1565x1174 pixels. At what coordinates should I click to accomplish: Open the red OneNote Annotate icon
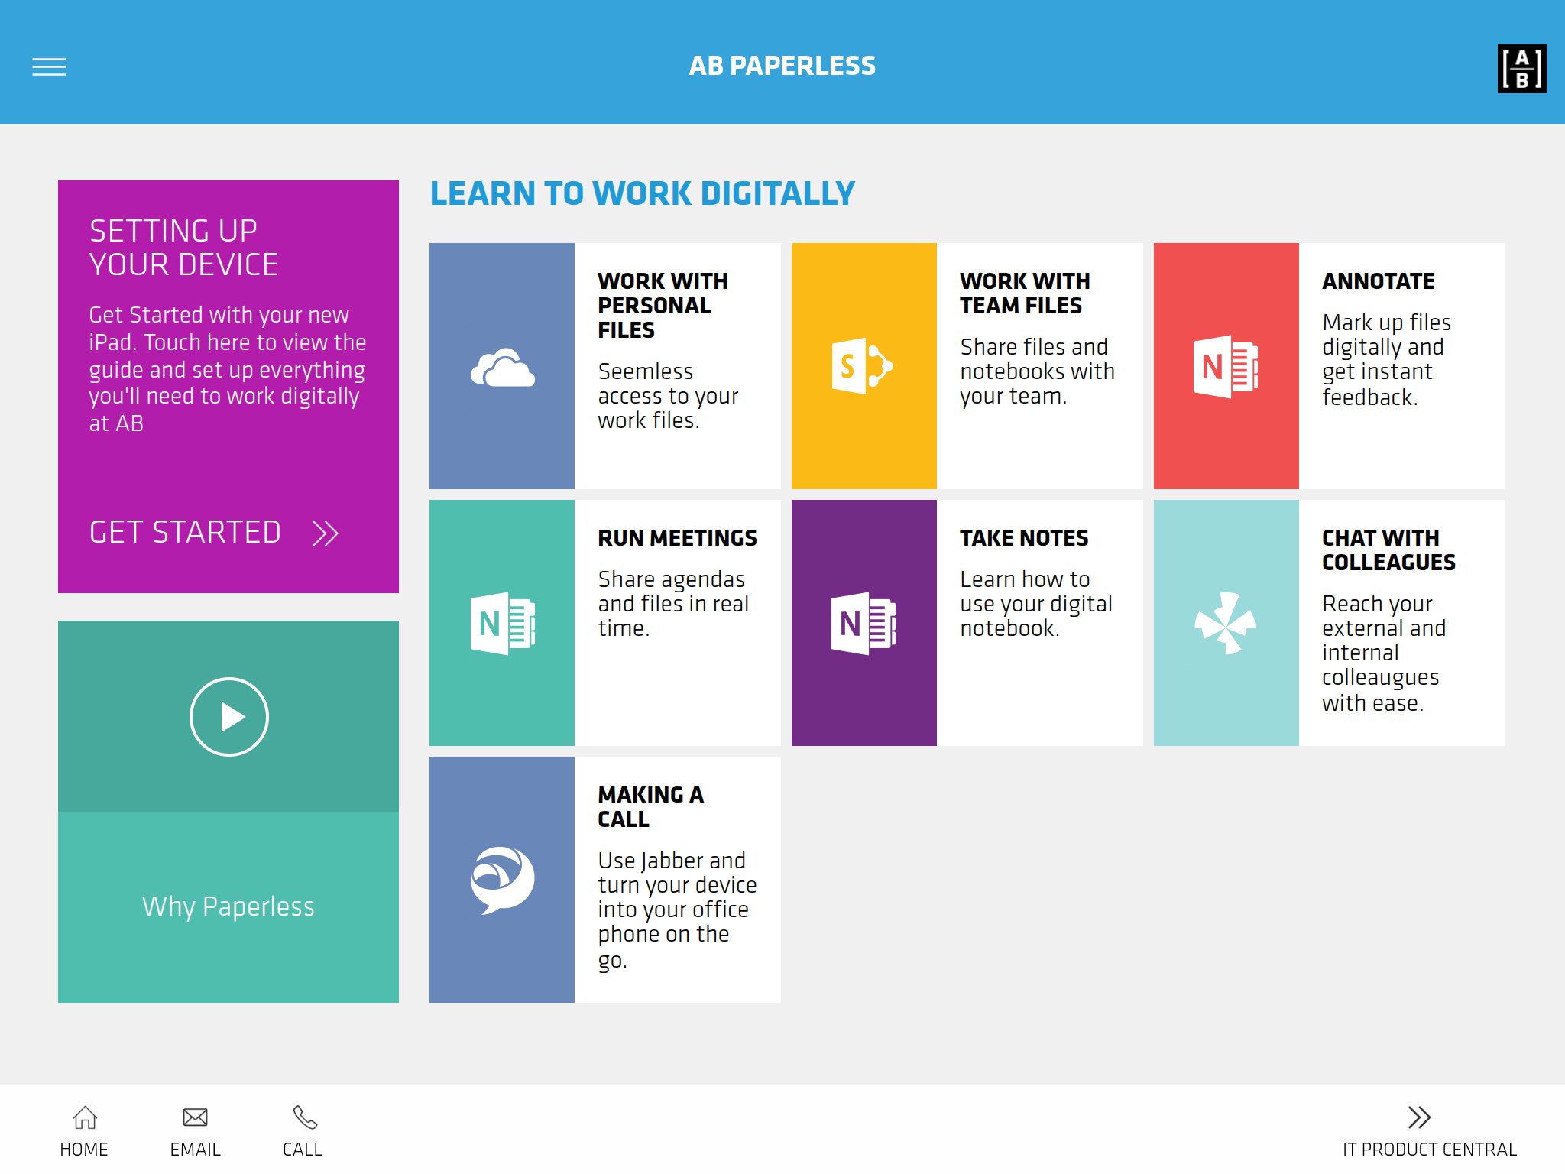click(x=1226, y=366)
